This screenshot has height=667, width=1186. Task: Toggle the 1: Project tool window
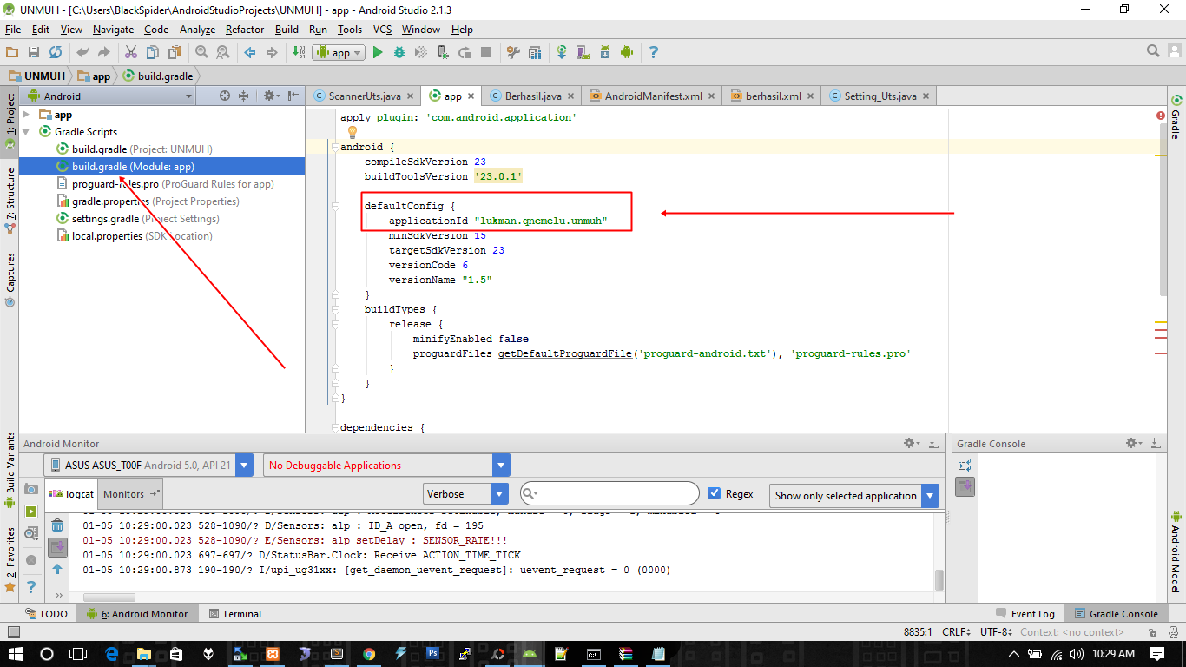point(10,122)
